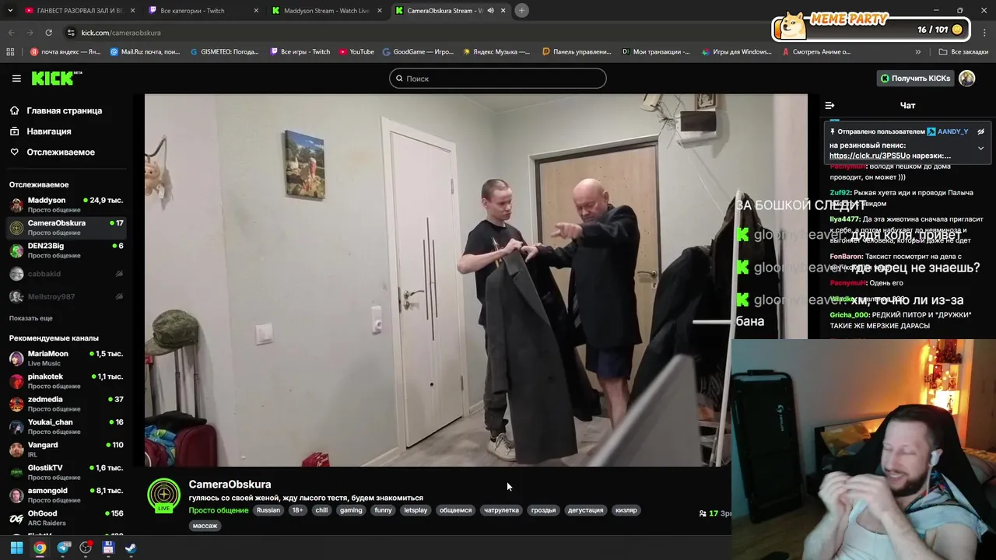Open offline cabbakid channel
Image resolution: width=996 pixels, height=560 pixels.
66,274
